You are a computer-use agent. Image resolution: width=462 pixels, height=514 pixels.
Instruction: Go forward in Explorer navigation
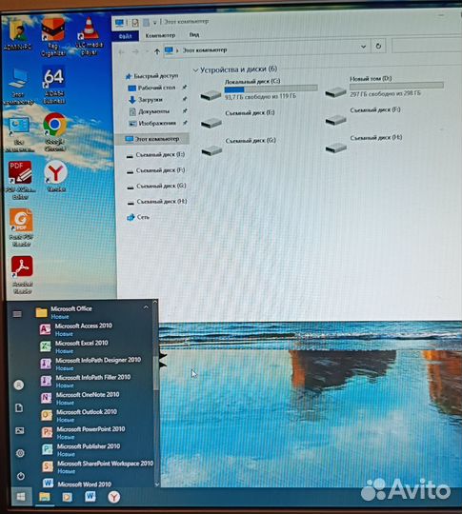click(135, 51)
